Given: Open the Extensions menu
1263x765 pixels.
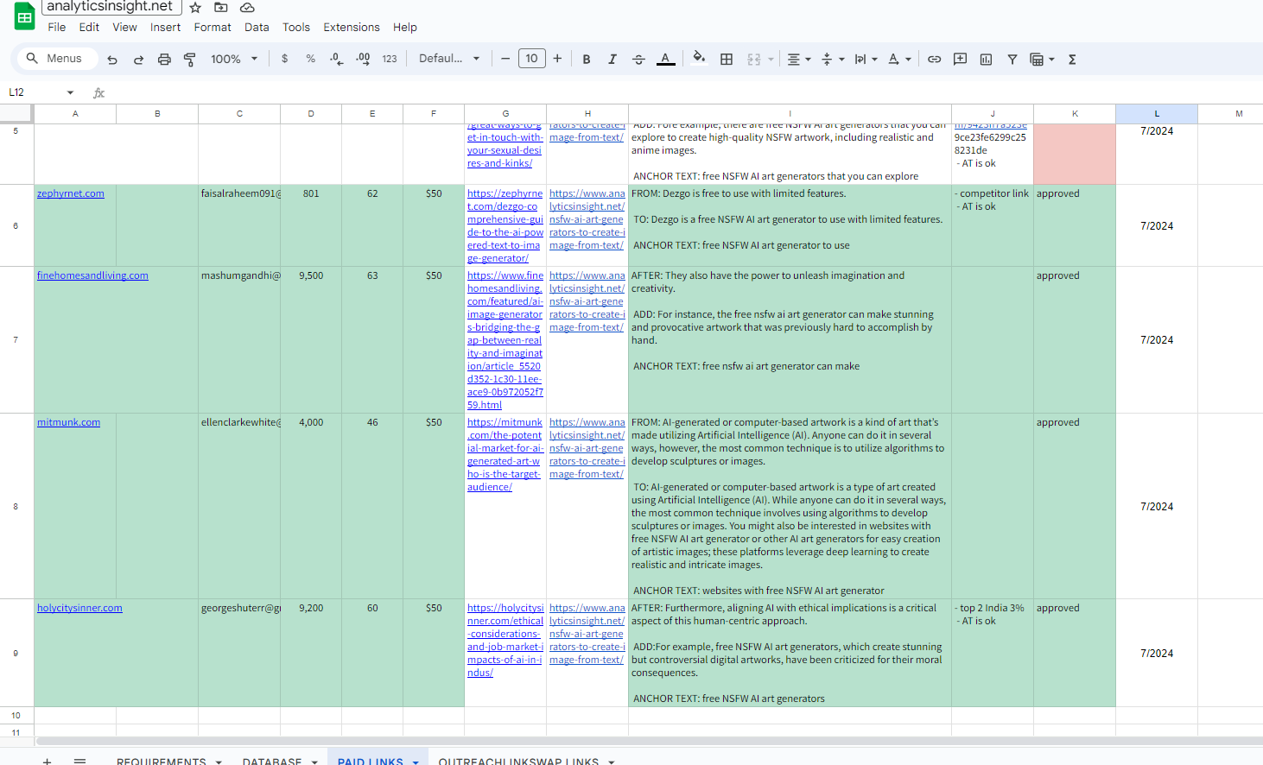Looking at the screenshot, I should (352, 27).
